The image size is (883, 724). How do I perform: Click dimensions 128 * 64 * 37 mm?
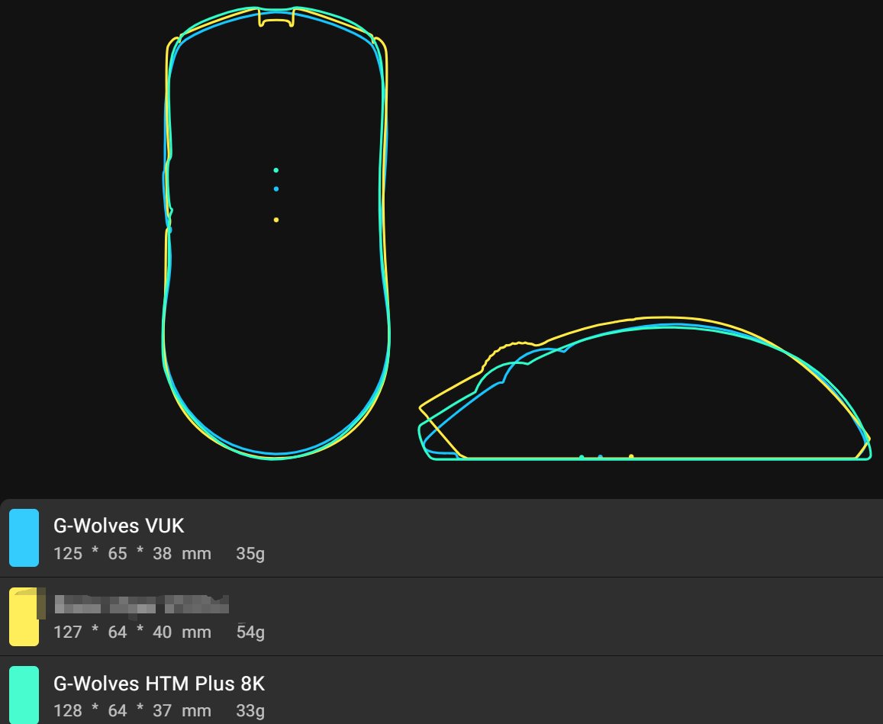[x=132, y=711]
